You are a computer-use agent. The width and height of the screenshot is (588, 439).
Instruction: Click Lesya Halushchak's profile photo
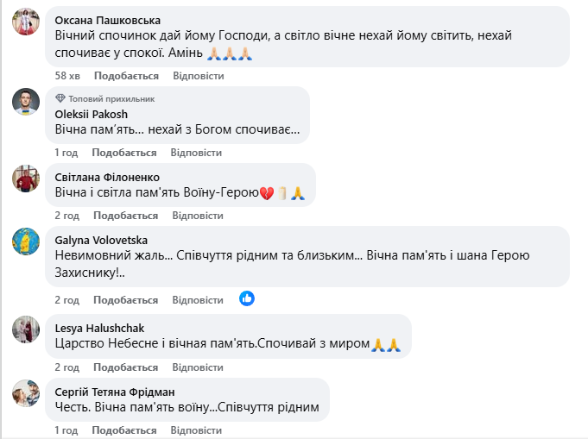coord(26,329)
